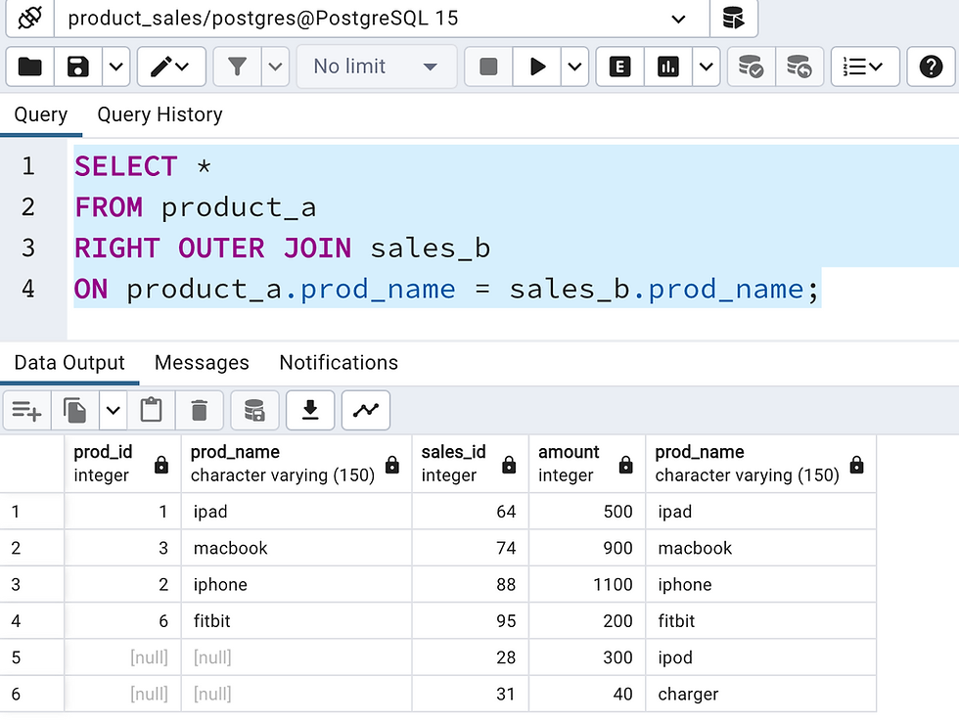
Task: Click the sales_id column header
Action: 471,464
